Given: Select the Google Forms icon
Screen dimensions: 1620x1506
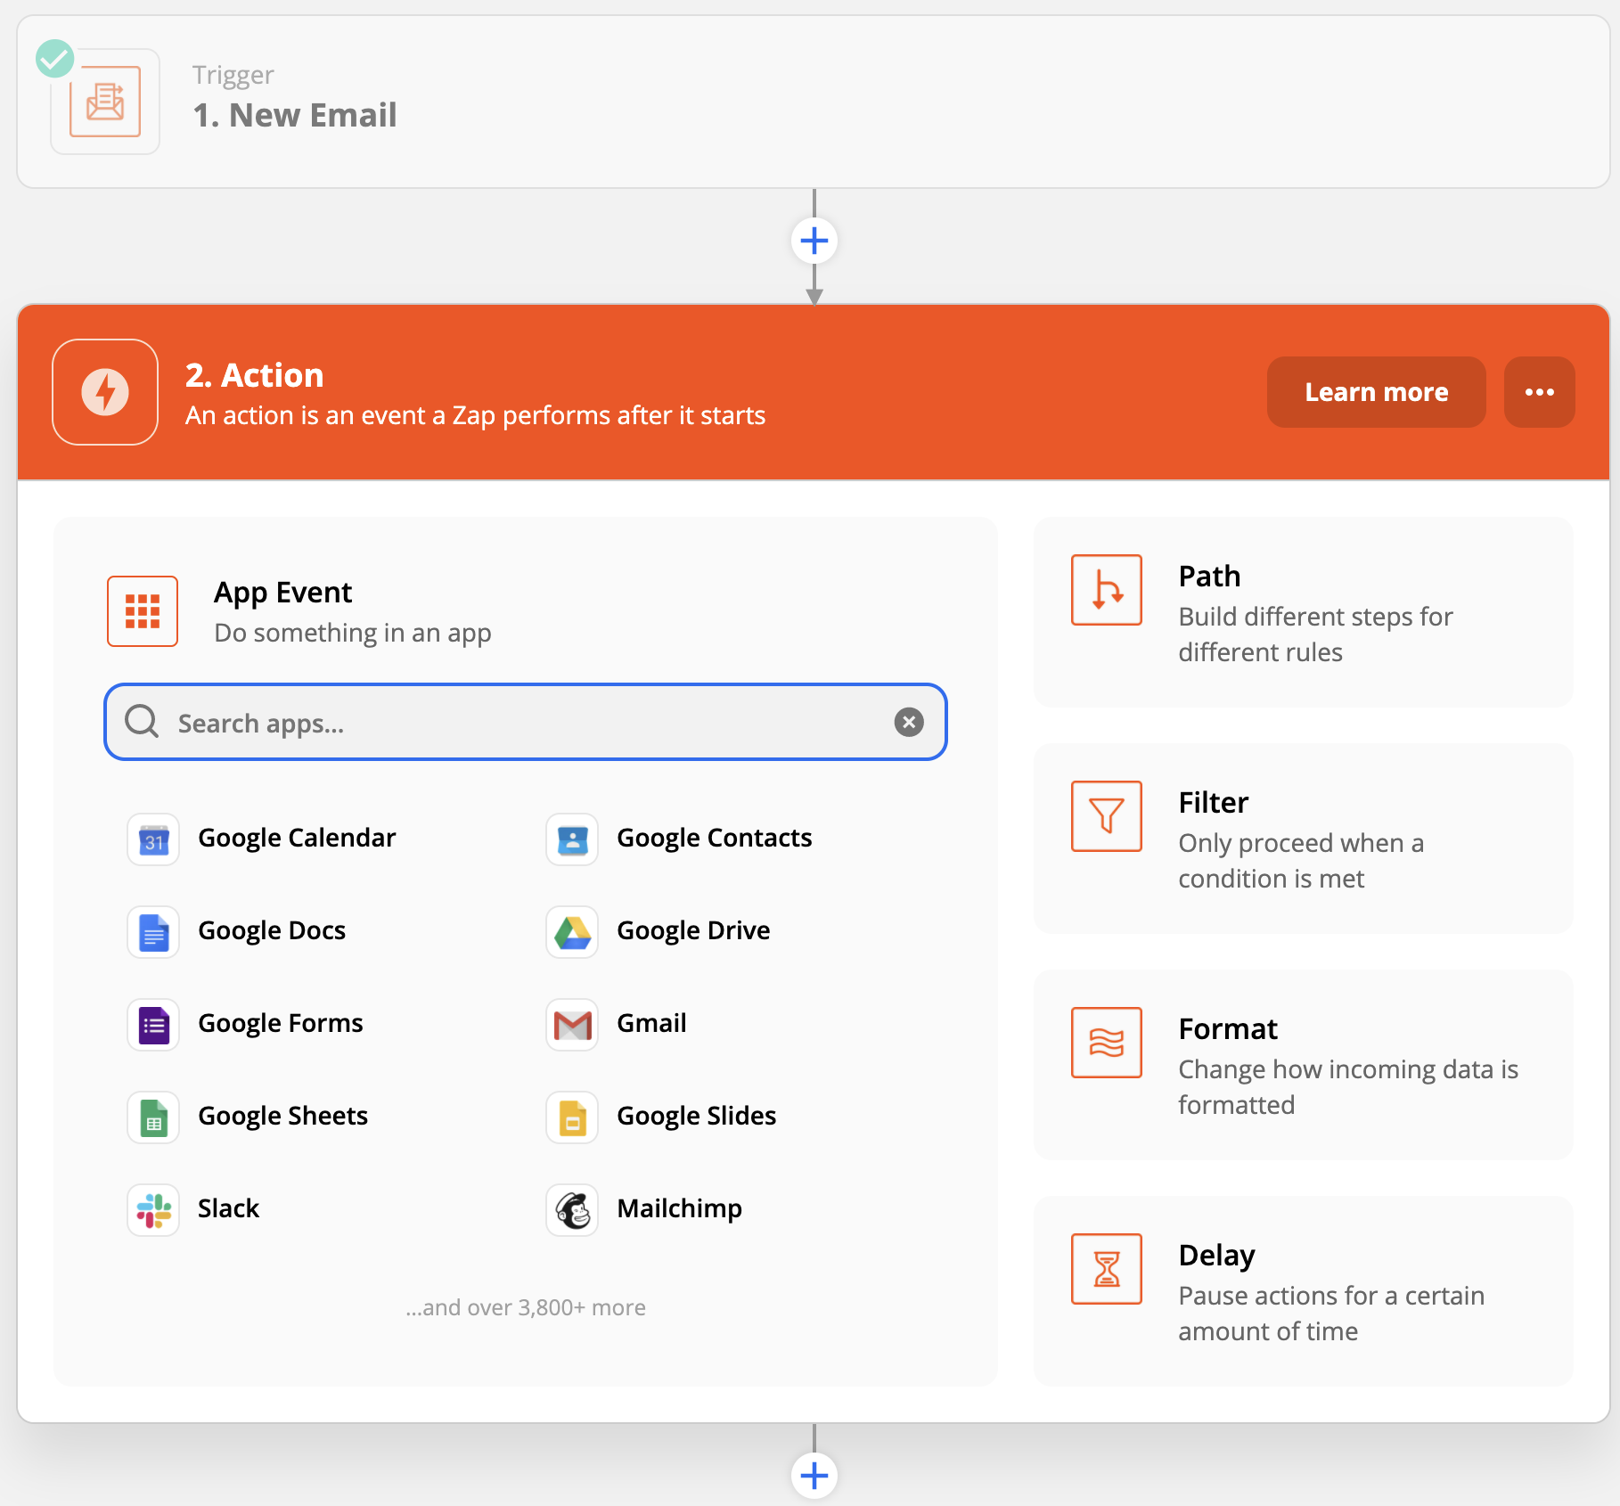Looking at the screenshot, I should coord(153,1025).
